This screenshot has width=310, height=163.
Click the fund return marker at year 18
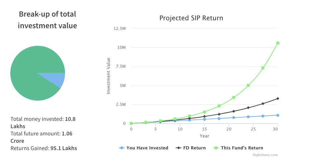coord(219,106)
